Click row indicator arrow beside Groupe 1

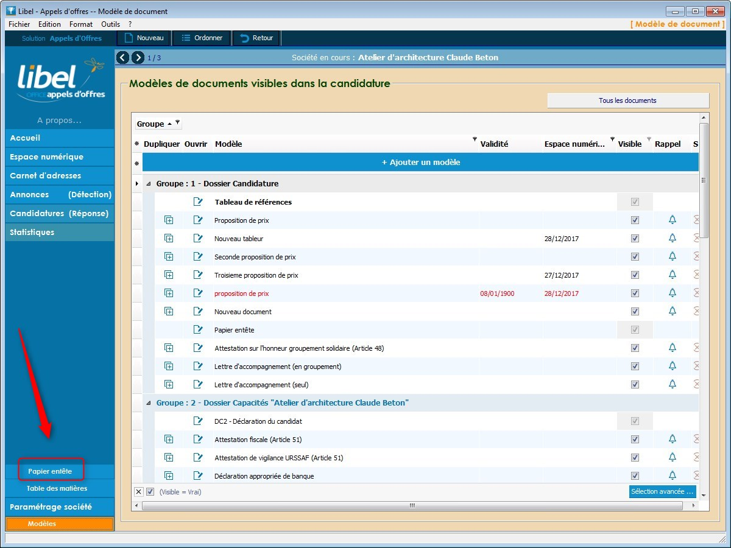pyautogui.click(x=136, y=183)
